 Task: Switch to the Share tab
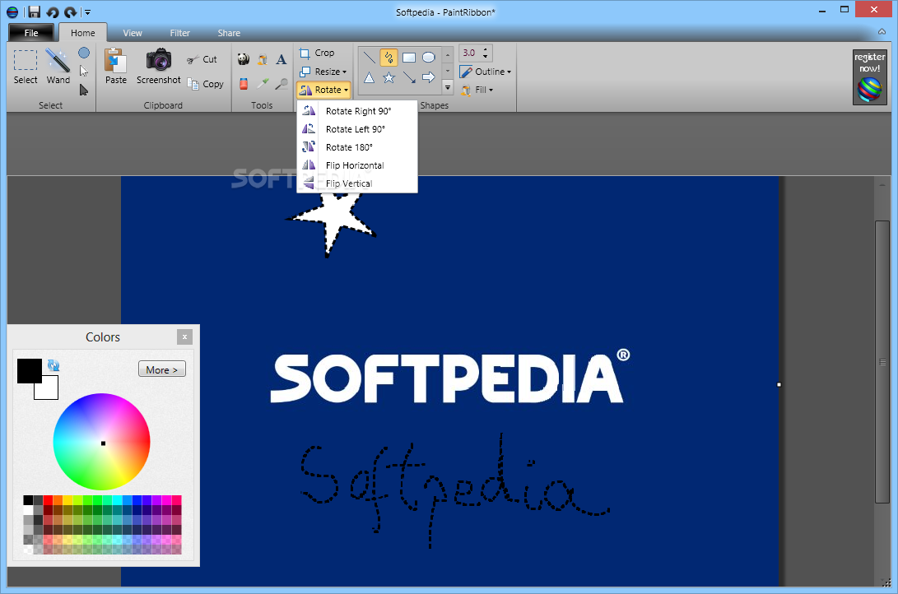[229, 33]
